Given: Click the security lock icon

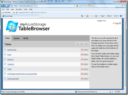Looking at the screenshot, I should click(77, 6).
